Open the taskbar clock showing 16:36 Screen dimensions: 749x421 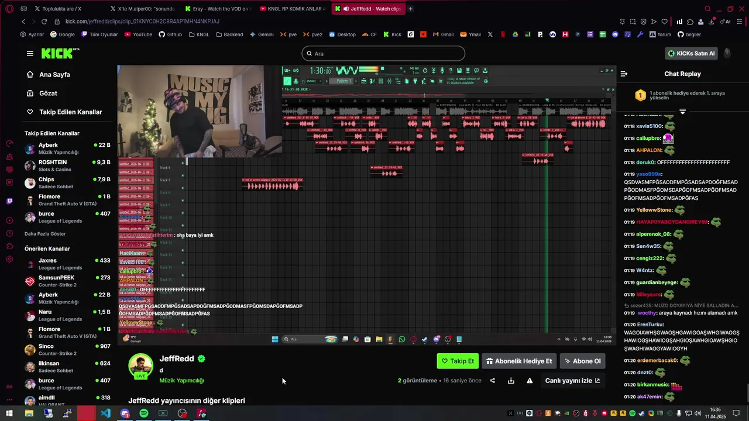(714, 413)
